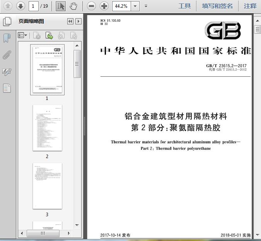Open thumbnail options dropdown menu
This screenshot has height=241, width=261.
22,35
